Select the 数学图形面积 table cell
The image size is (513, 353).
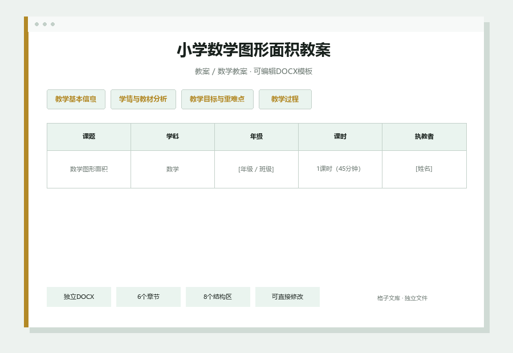pyautogui.click(x=89, y=169)
